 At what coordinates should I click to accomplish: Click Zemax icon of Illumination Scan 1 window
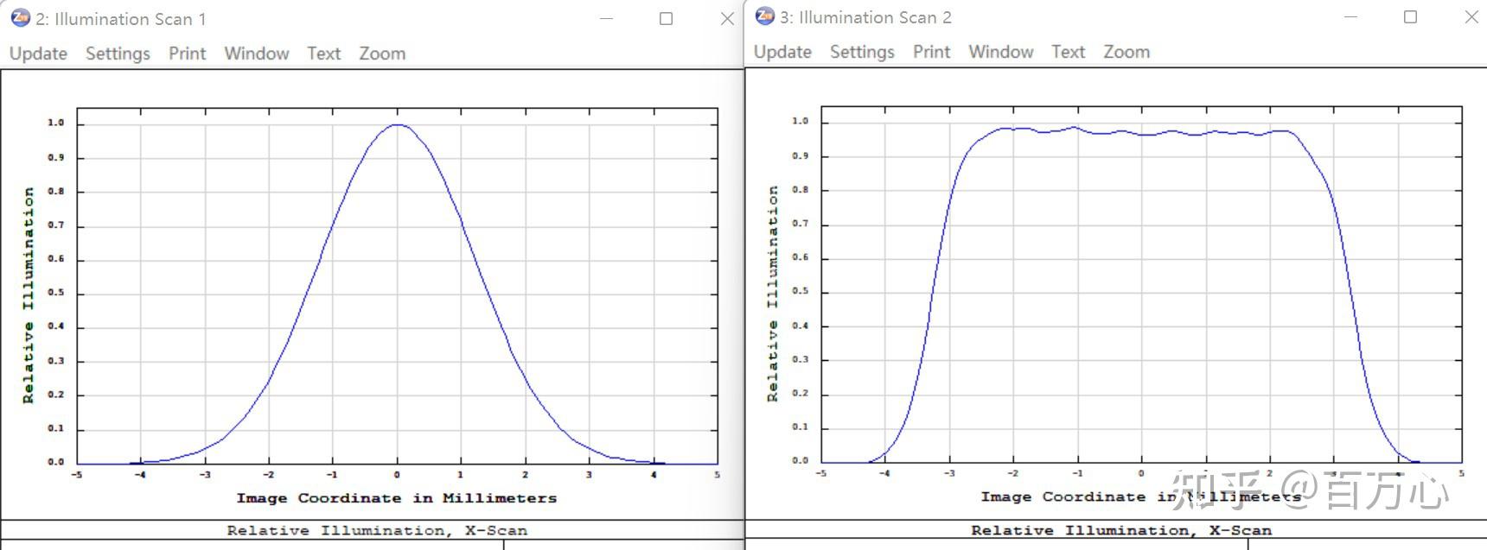[20, 18]
